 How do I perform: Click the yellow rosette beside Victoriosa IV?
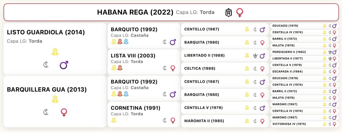coord(325,124)
